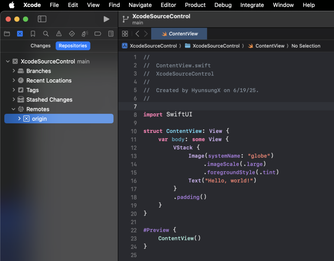The width and height of the screenshot is (334, 261).
Task: Select the Stashed Changes row
Action: tap(59, 100)
